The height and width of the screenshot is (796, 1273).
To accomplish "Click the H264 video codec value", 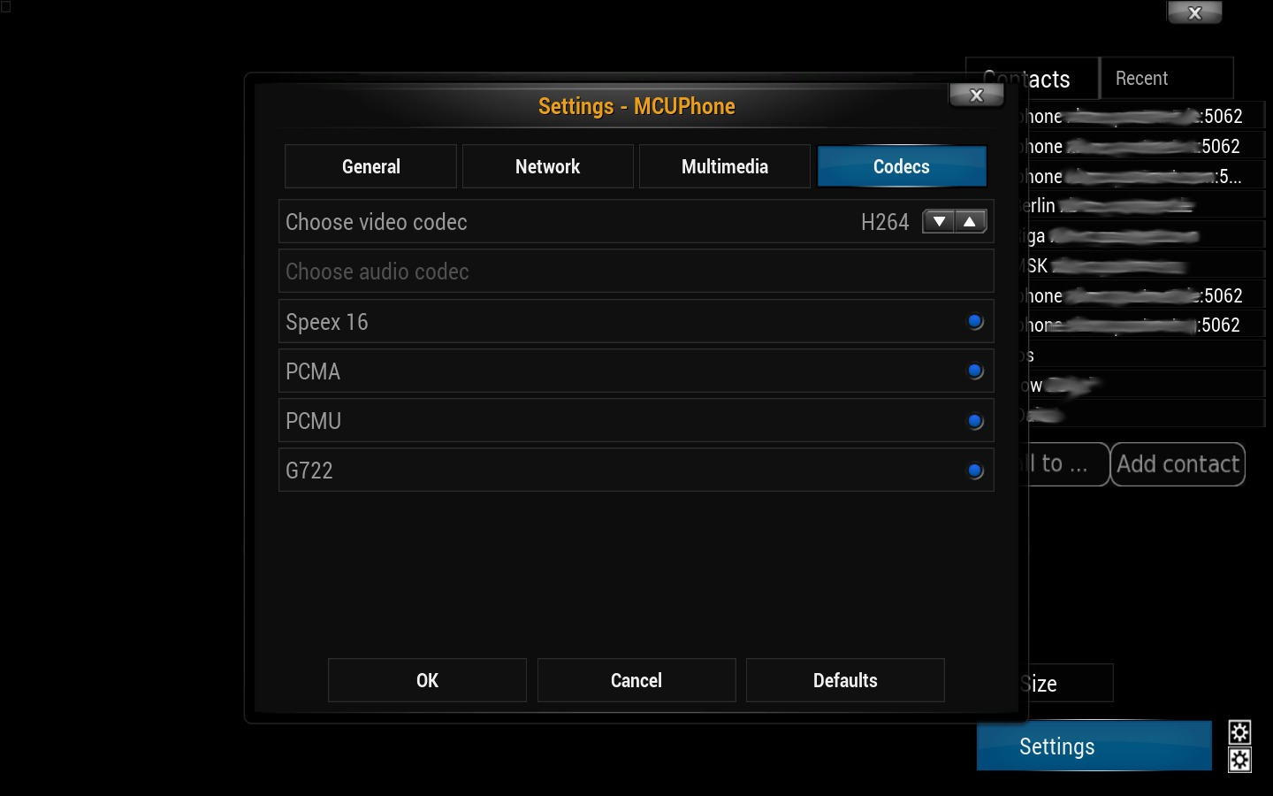I will point(885,222).
